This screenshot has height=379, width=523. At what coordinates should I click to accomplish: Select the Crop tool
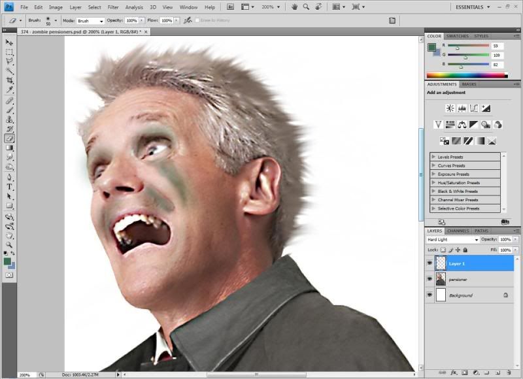(9, 80)
